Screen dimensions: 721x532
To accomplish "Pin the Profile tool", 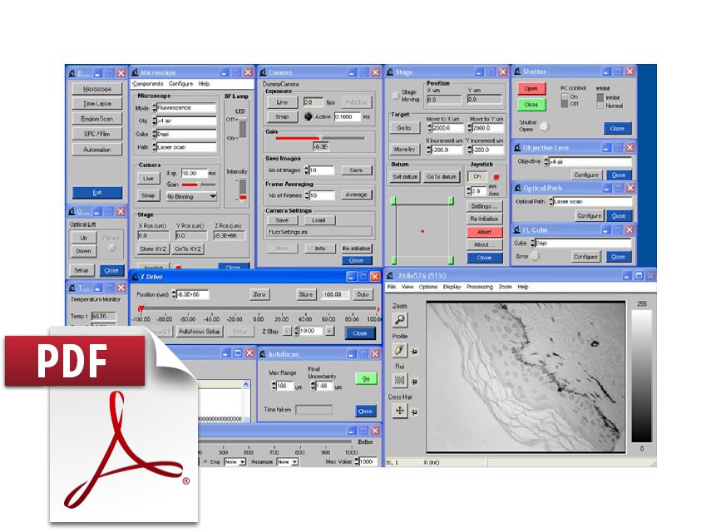I will point(414,352).
